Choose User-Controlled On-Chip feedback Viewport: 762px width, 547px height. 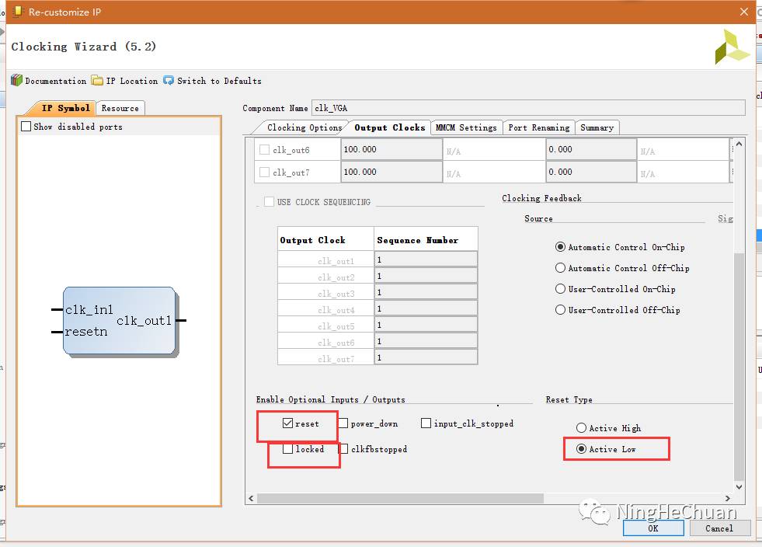click(560, 289)
